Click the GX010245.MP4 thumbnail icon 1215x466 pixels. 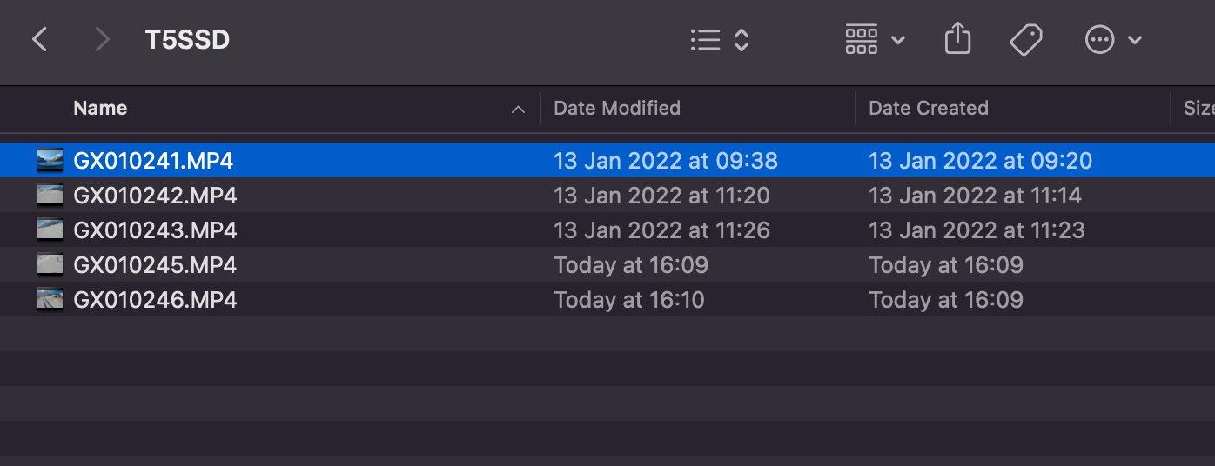pos(50,265)
